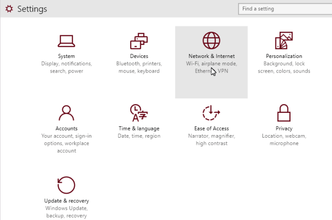332x220 pixels.
Task: Open Personalization picture icon
Action: tap(284, 40)
